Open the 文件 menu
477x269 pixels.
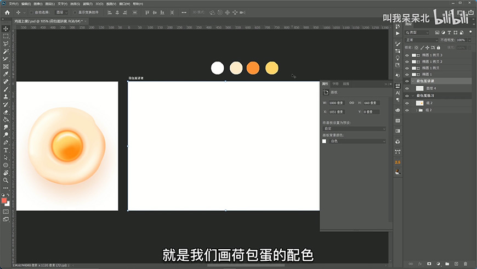point(14,4)
